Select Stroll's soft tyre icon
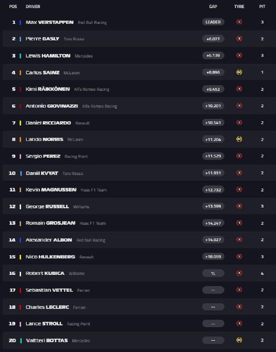The height and width of the screenshot is (352, 276). [x=239, y=324]
